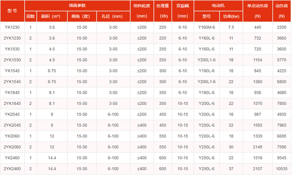The width and height of the screenshot is (292, 175).
Task: Click the 筛面参数 header cell
Action: [77, 6]
